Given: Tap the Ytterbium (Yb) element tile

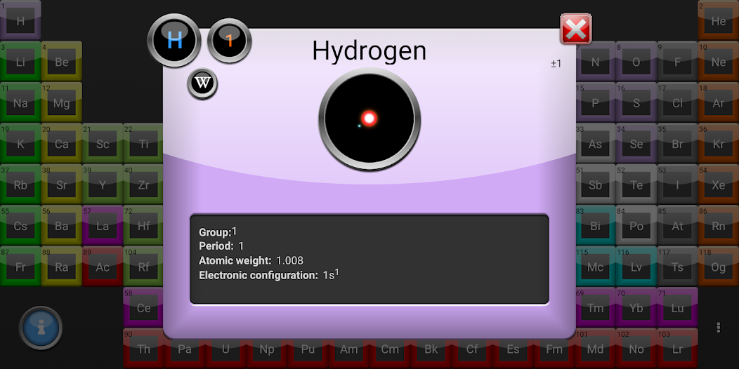Looking at the screenshot, I should [636, 308].
